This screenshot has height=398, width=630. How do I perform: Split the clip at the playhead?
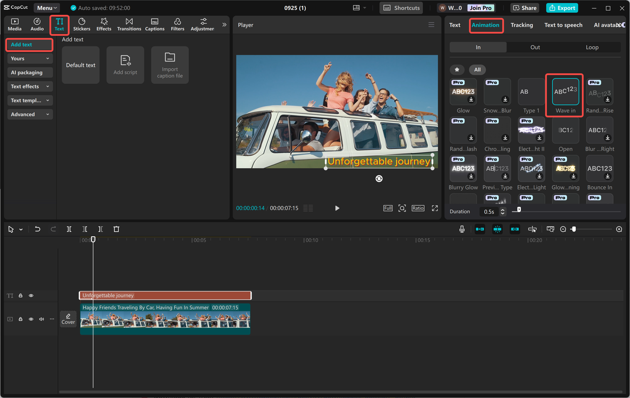click(69, 229)
